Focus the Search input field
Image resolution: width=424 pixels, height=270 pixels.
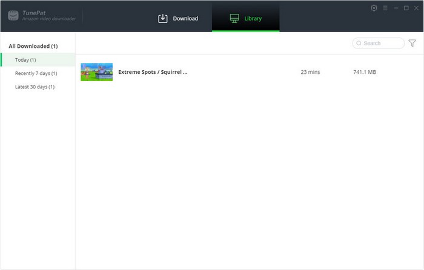coord(379,43)
